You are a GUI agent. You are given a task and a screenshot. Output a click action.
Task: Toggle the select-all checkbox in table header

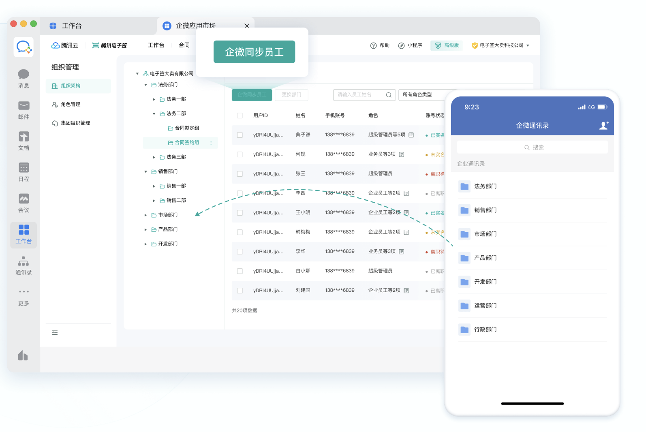(240, 115)
